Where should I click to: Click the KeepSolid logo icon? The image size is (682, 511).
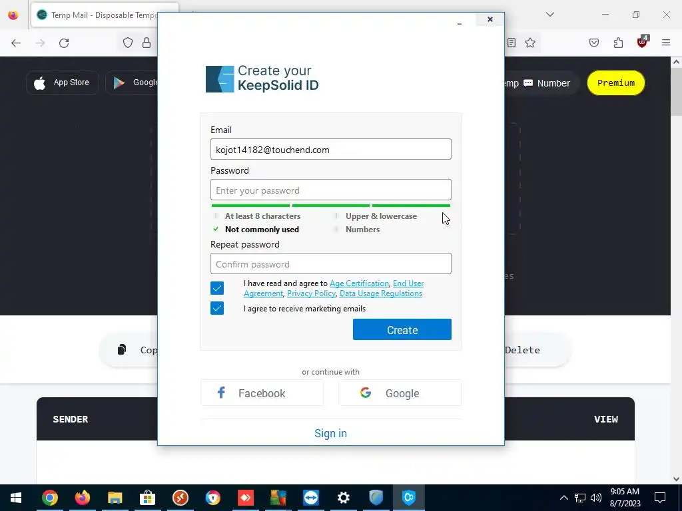click(220, 79)
